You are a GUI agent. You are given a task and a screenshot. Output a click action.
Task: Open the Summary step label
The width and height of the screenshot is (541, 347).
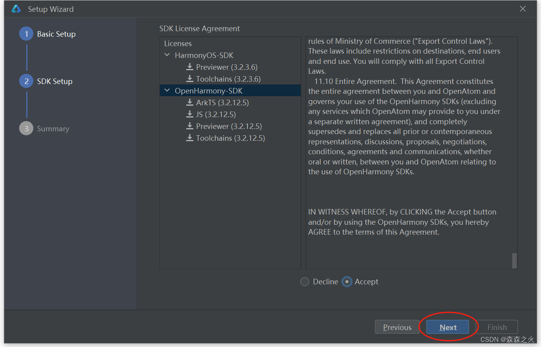coord(53,129)
